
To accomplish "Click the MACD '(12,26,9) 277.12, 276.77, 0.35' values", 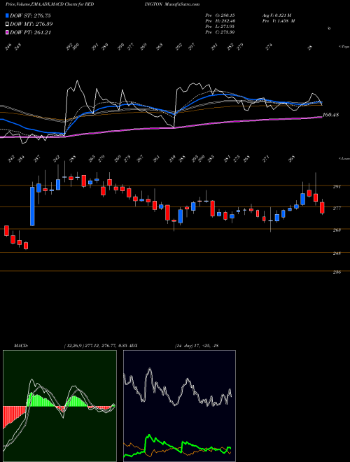I will pos(96,345).
